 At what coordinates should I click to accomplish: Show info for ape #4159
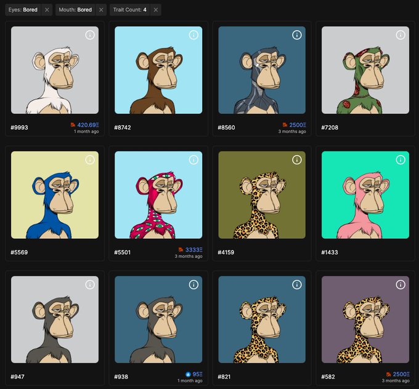296,159
